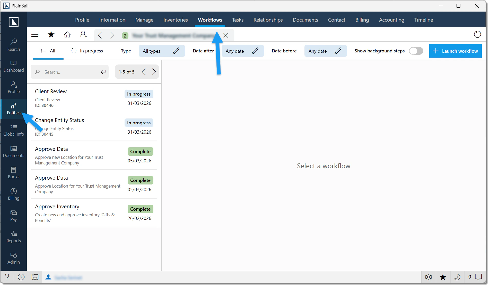Open Documents in the sidebar

coord(13,152)
